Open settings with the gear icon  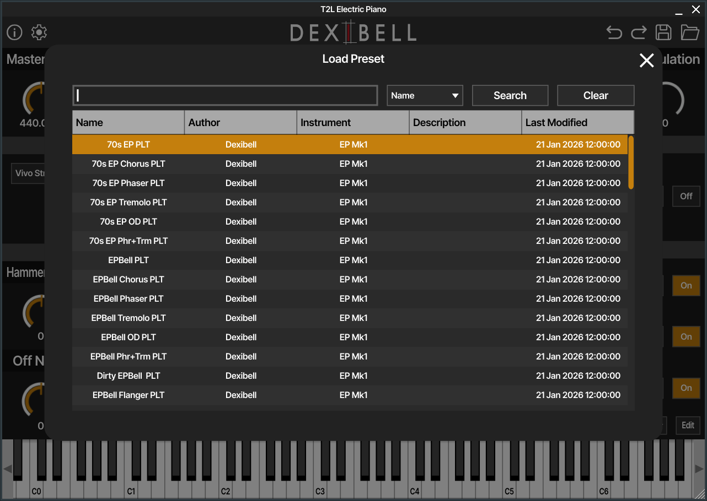(39, 32)
